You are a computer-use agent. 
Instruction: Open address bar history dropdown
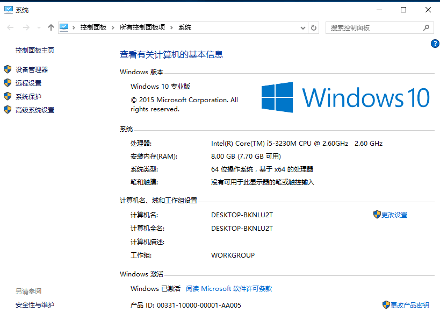click(303, 28)
